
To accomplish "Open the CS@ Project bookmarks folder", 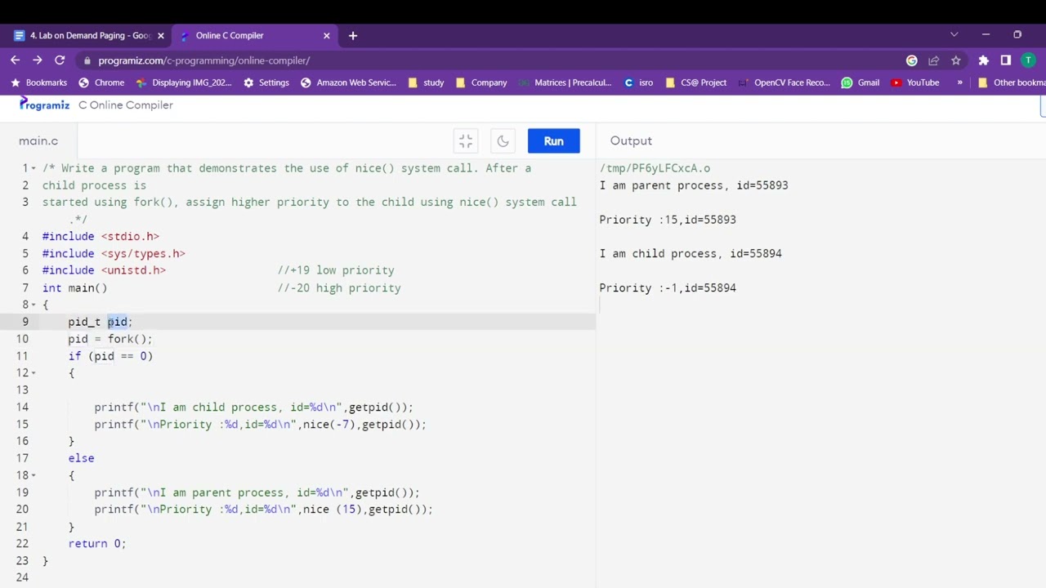I will coord(696,82).
